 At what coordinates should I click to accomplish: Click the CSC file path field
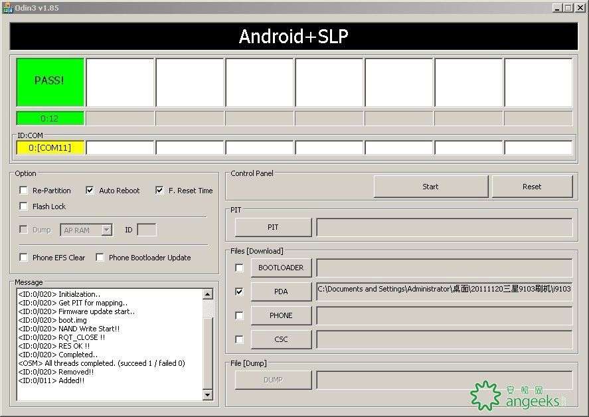tap(444, 339)
